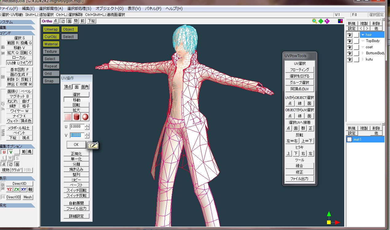Click the green pan view icon

pyautogui.click(x=321, y=21)
